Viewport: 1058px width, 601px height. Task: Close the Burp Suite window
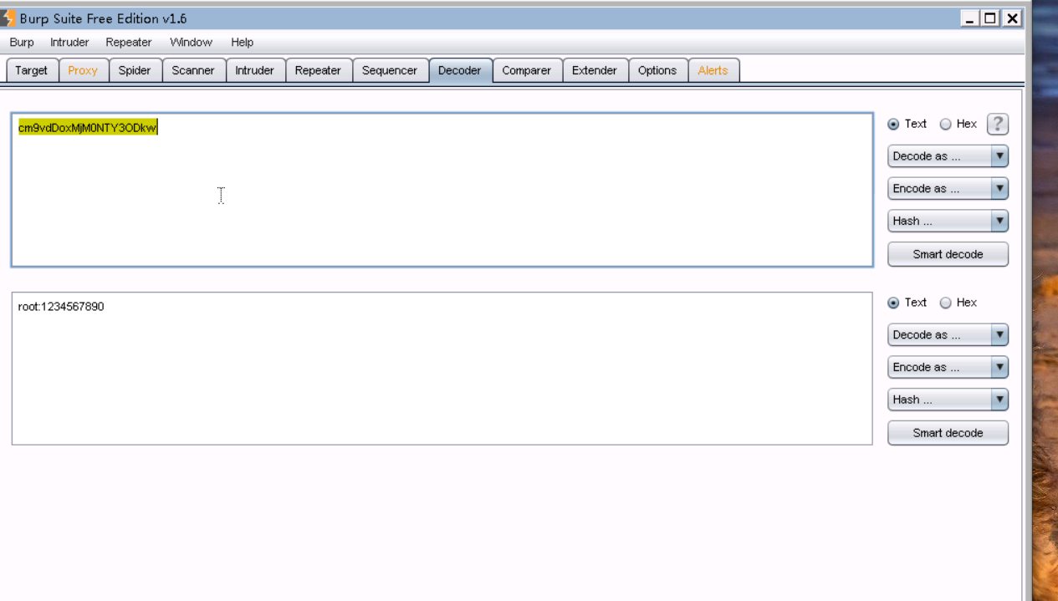coord(1012,18)
